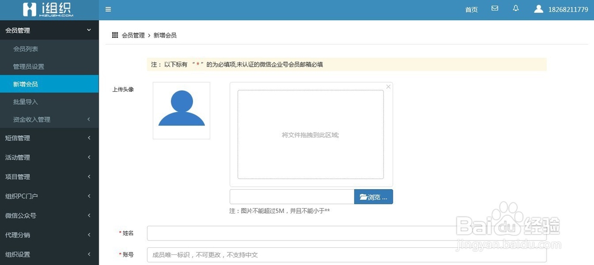Expand 代理分销 sidebar section
The height and width of the screenshot is (265, 594).
pyautogui.click(x=49, y=235)
